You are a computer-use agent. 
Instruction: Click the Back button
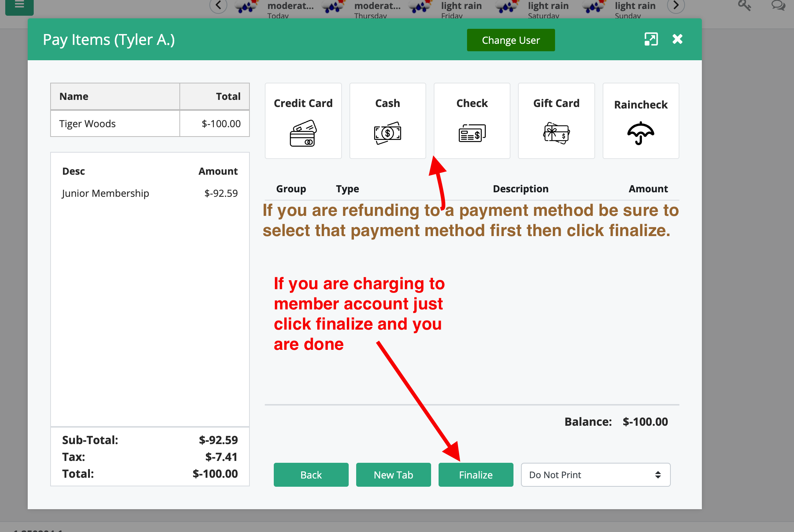[x=311, y=475]
